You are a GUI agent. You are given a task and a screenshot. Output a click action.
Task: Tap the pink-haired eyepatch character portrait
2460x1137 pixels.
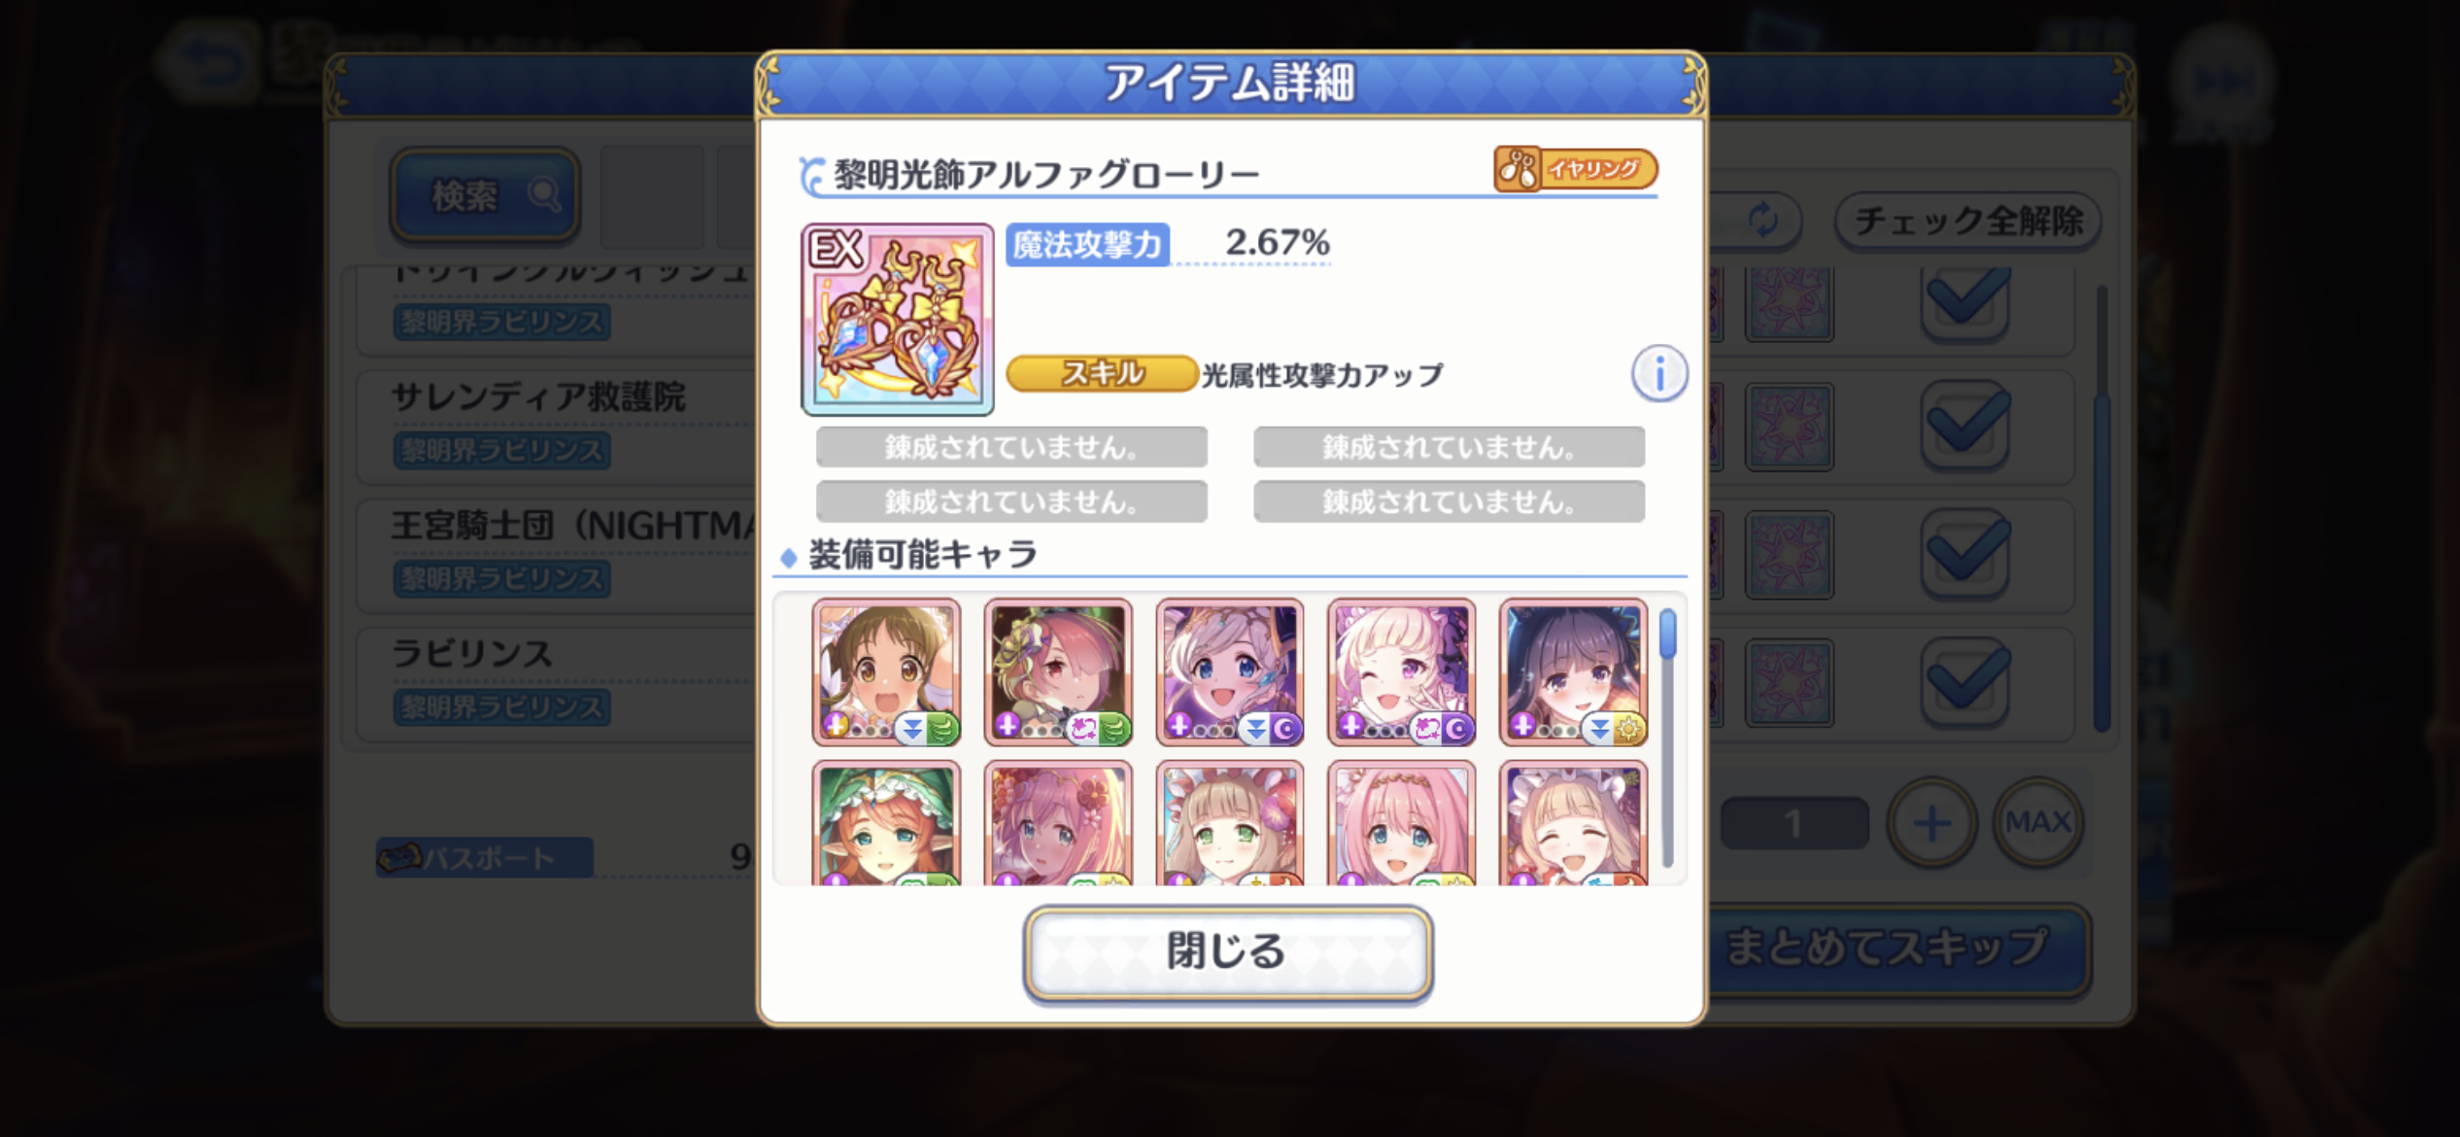[x=1058, y=672]
